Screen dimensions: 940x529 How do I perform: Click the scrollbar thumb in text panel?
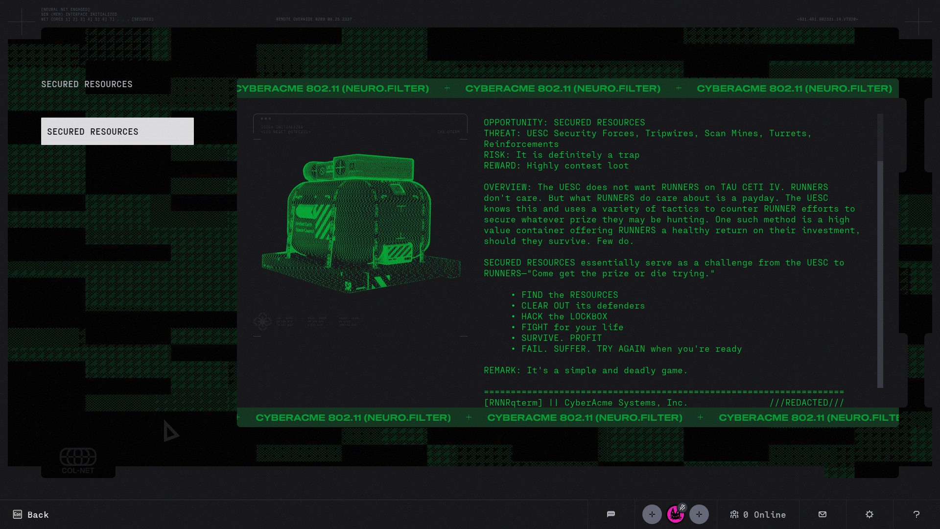click(880, 137)
